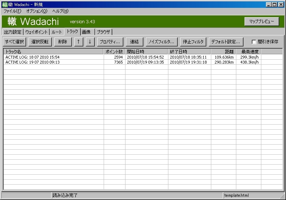Click the Wadachi app icon in title bar
The image size is (286, 200).
[5, 4]
